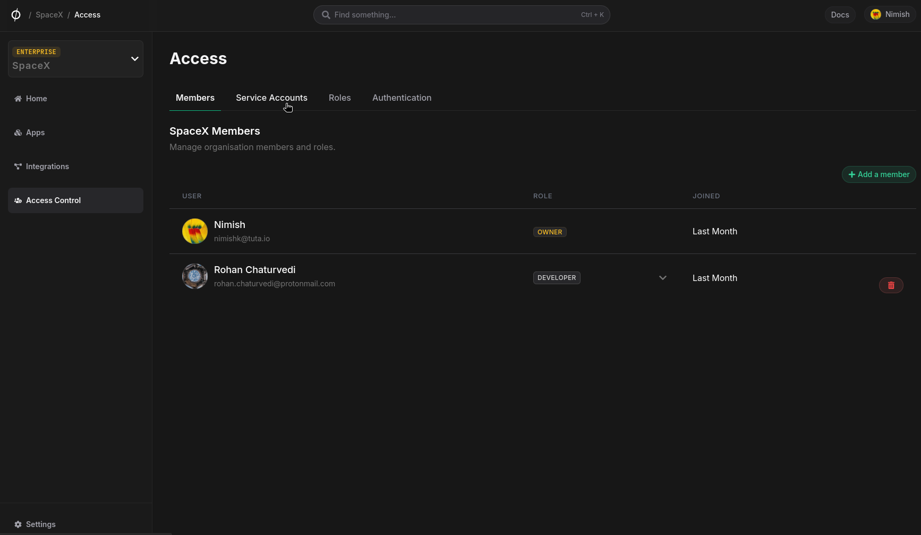Click the Ctrl + K shortcut hint

click(x=592, y=15)
